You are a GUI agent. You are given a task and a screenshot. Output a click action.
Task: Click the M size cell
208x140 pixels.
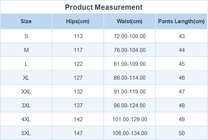click(x=26, y=50)
